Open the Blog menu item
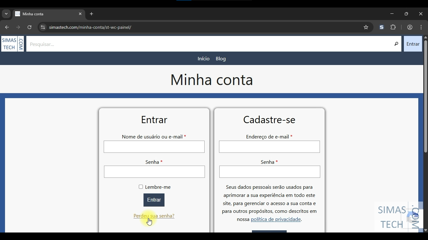428x240 pixels. [x=221, y=59]
